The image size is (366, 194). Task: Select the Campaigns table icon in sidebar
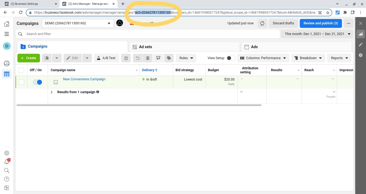click(x=7, y=74)
